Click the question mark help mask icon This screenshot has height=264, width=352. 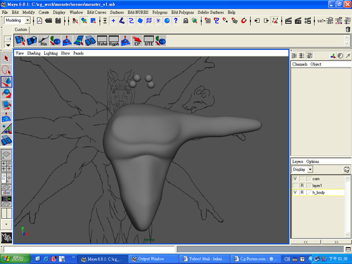tap(176, 21)
